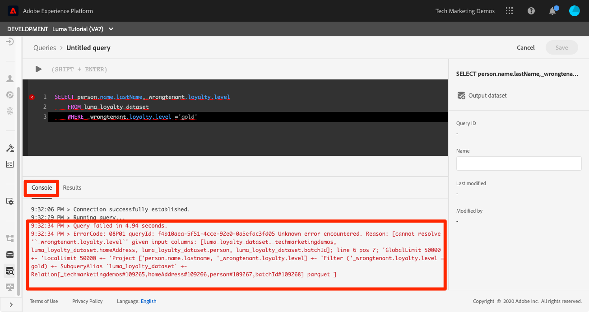Open the apps grid switcher
This screenshot has width=589, height=312.
point(510,11)
